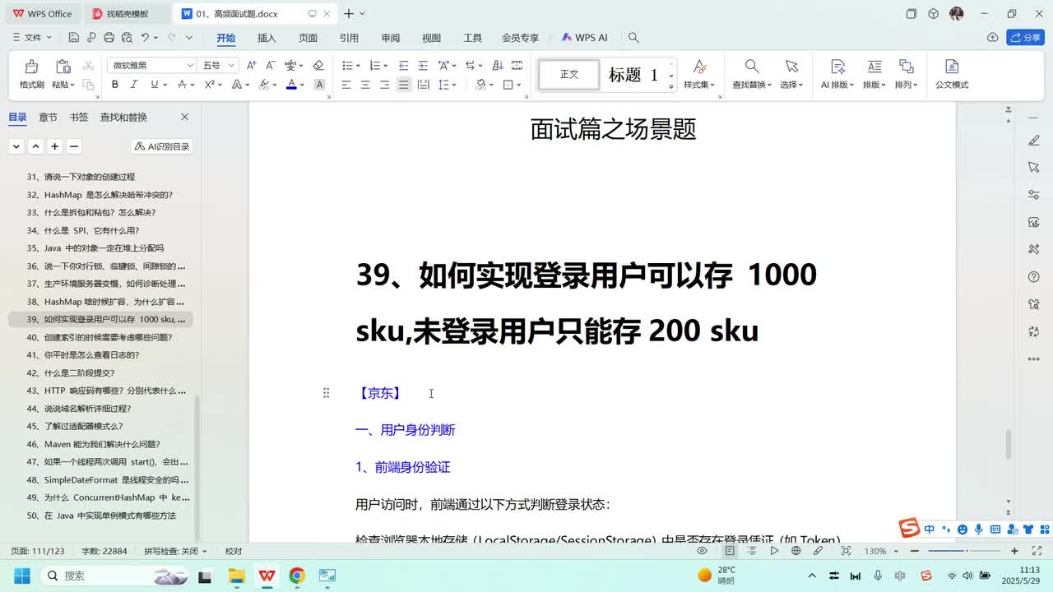The height and width of the screenshot is (592, 1053).
Task: Click the Find and Replace magnifier icon
Action: pyautogui.click(x=752, y=67)
